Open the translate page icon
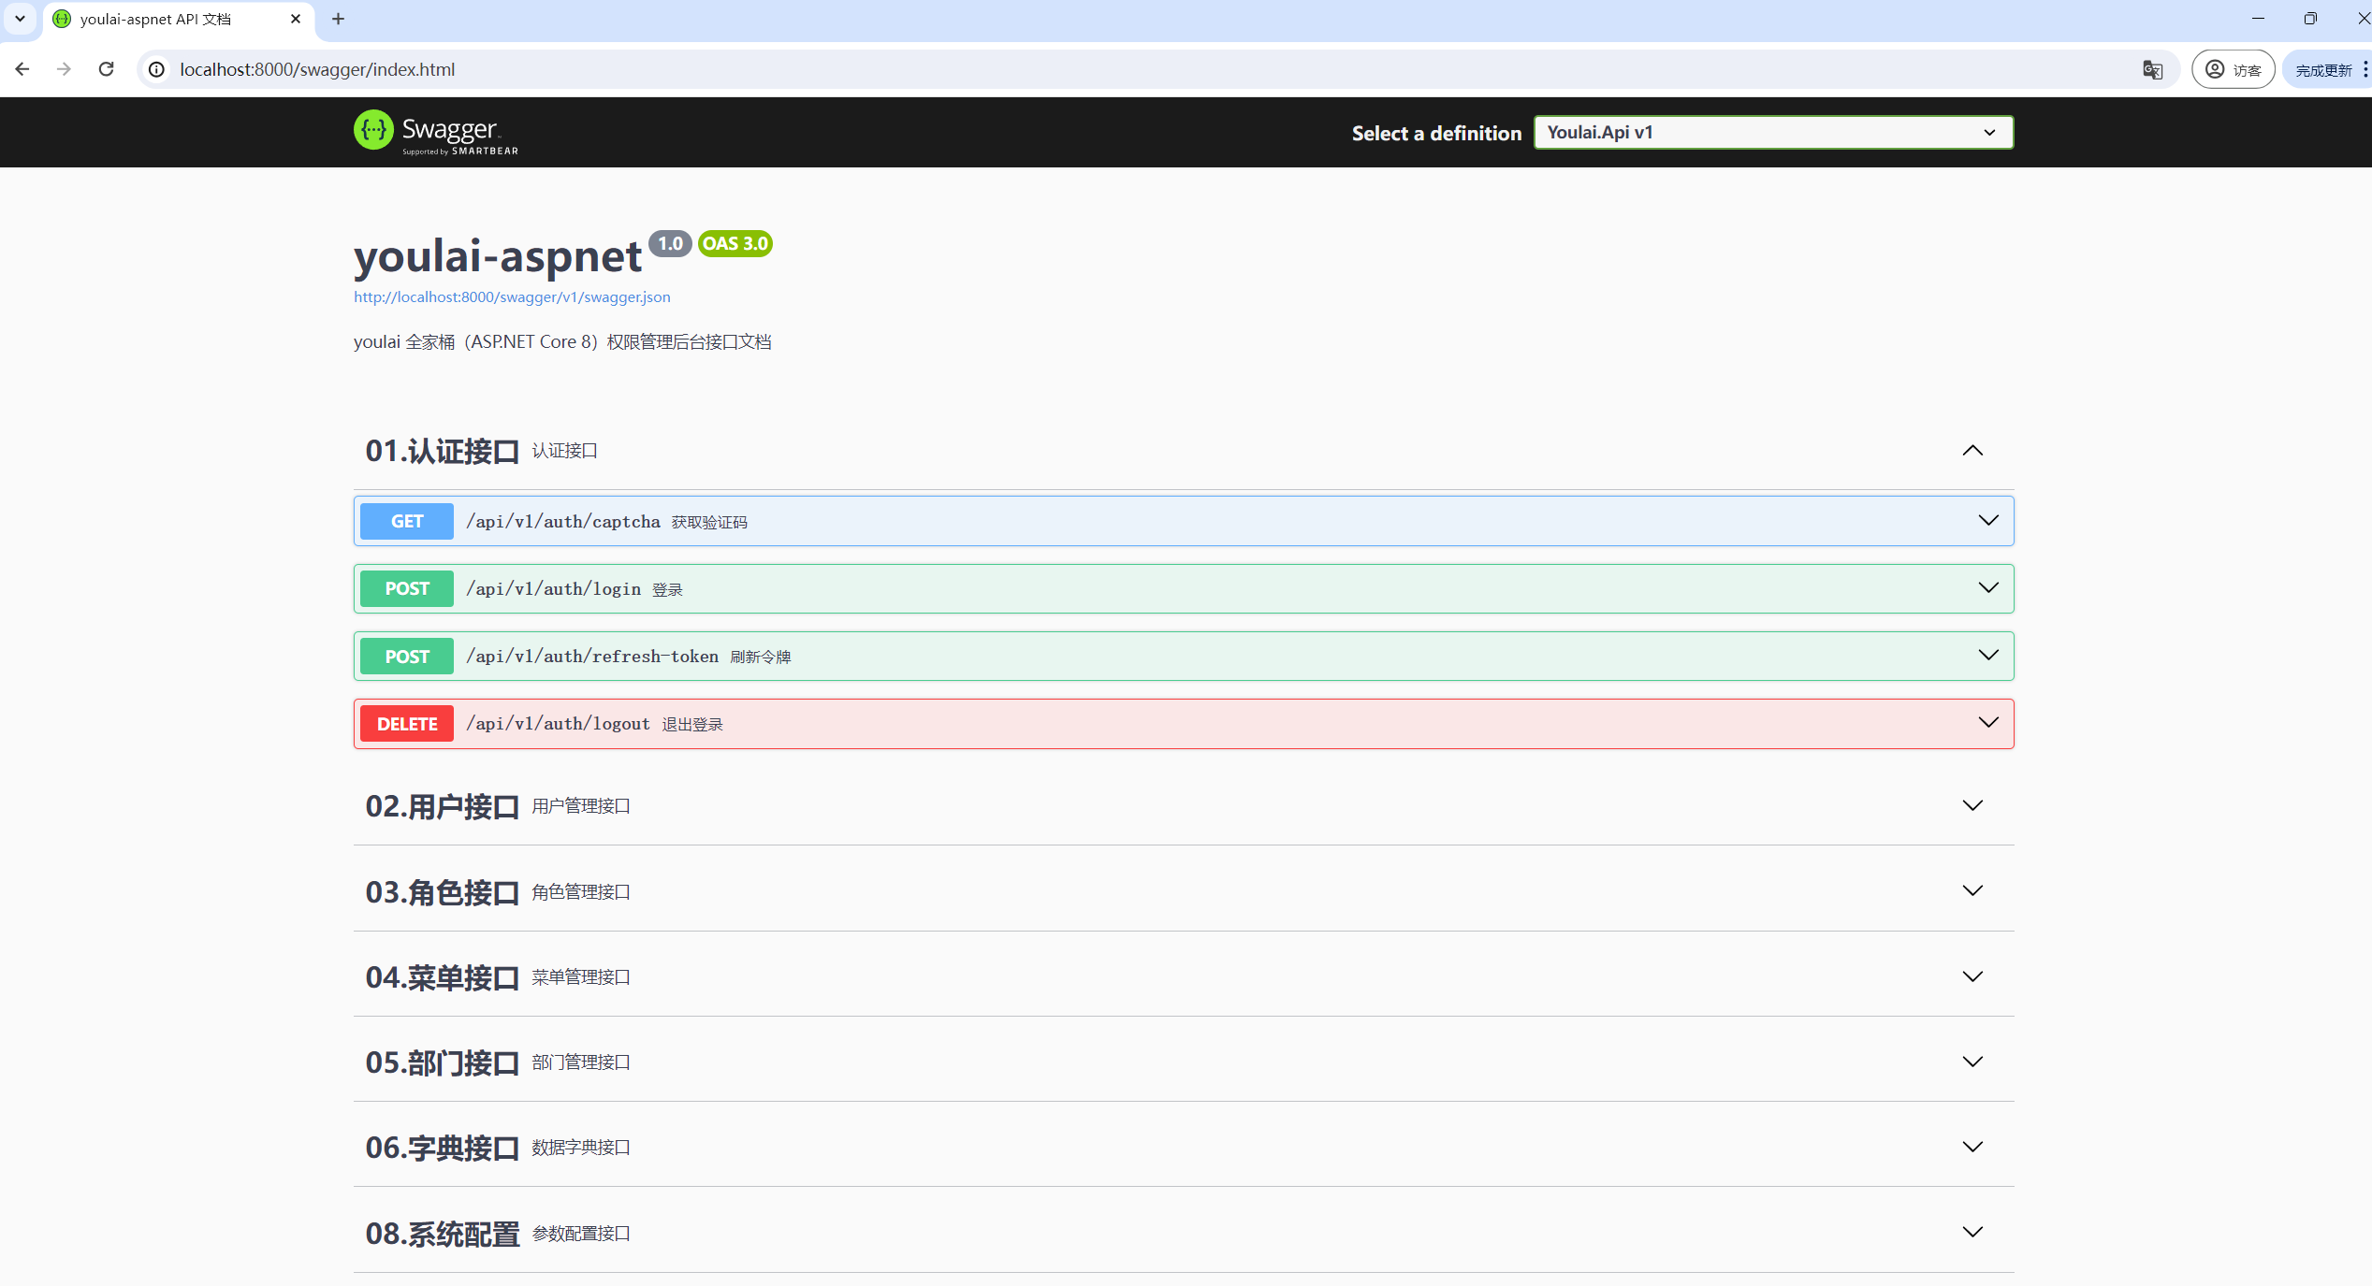2372x1286 pixels. click(x=2152, y=69)
